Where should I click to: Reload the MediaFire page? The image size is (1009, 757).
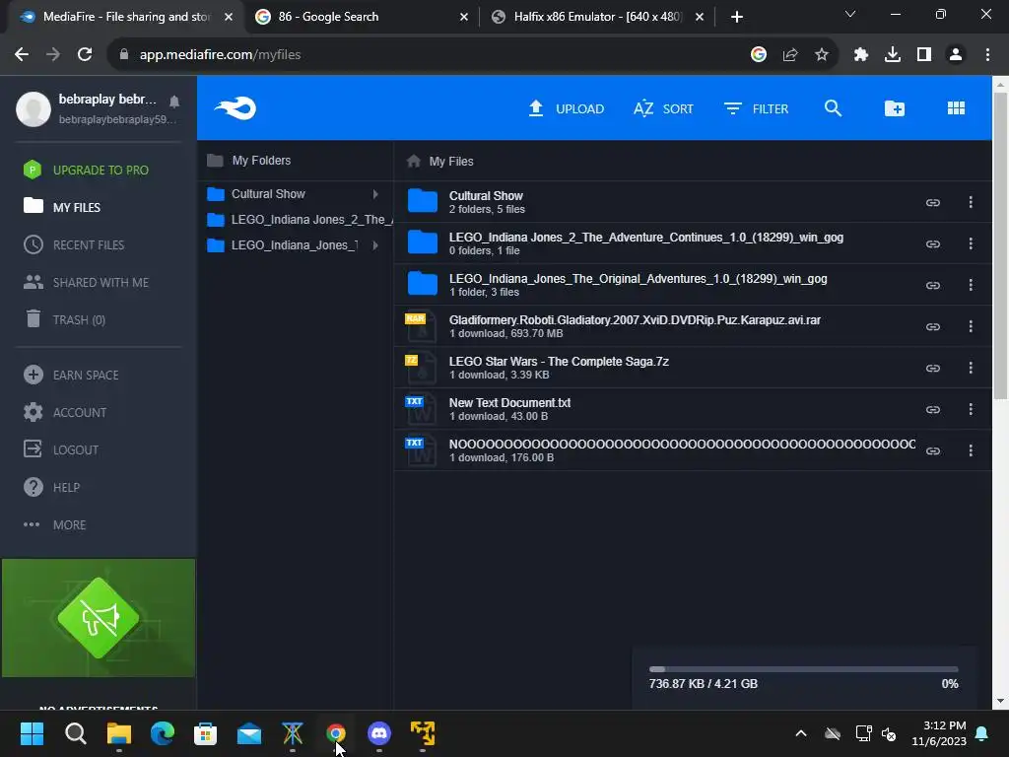pyautogui.click(x=85, y=55)
